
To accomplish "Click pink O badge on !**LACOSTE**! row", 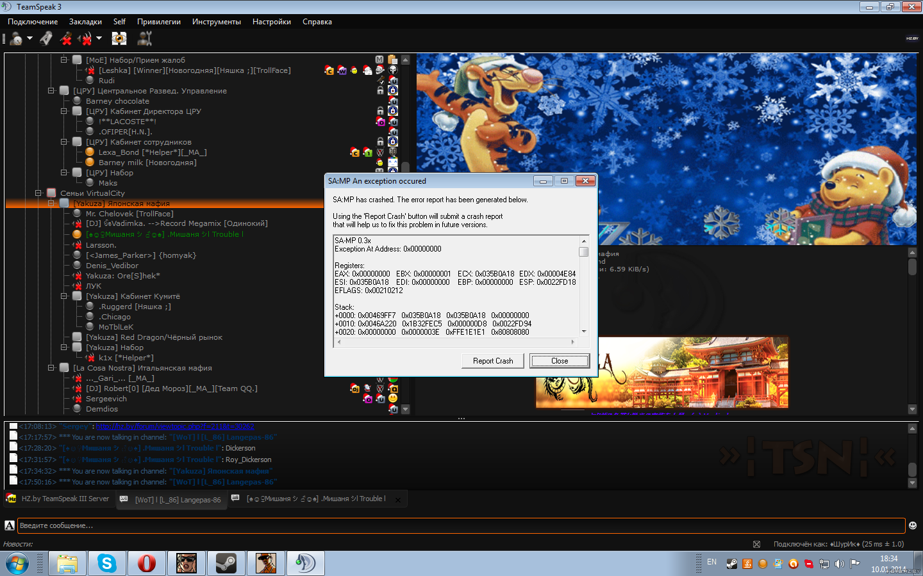I will [380, 122].
